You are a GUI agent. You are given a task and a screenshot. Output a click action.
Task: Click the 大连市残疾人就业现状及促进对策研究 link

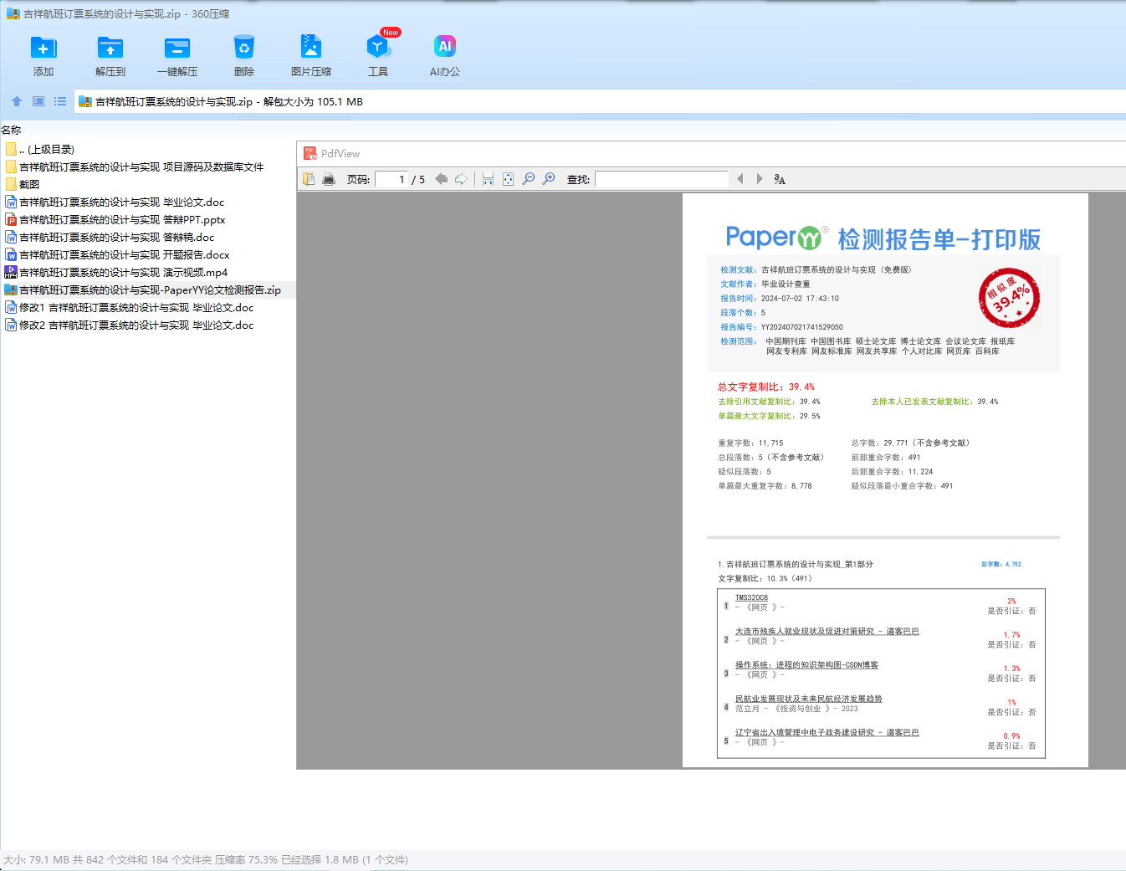(x=827, y=631)
